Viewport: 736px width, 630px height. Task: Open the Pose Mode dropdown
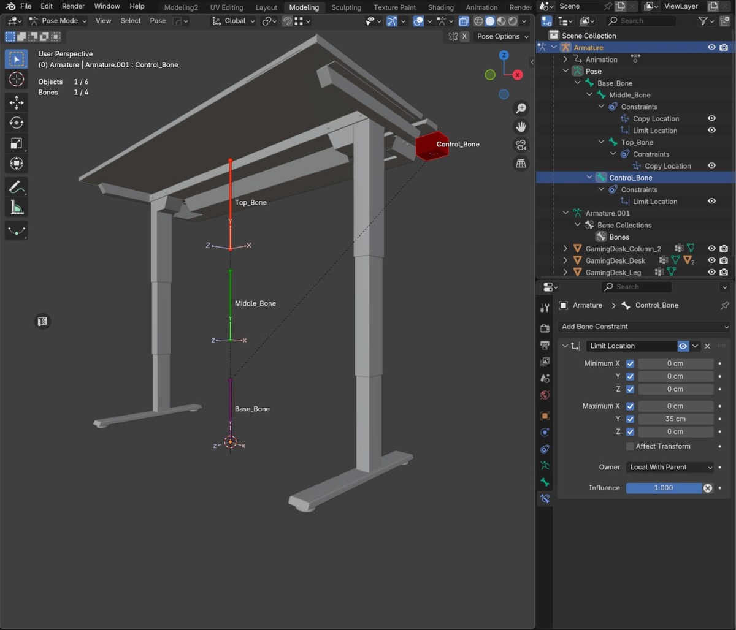tap(58, 21)
